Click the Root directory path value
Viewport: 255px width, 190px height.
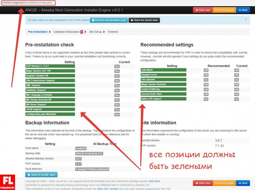(x=92, y=169)
